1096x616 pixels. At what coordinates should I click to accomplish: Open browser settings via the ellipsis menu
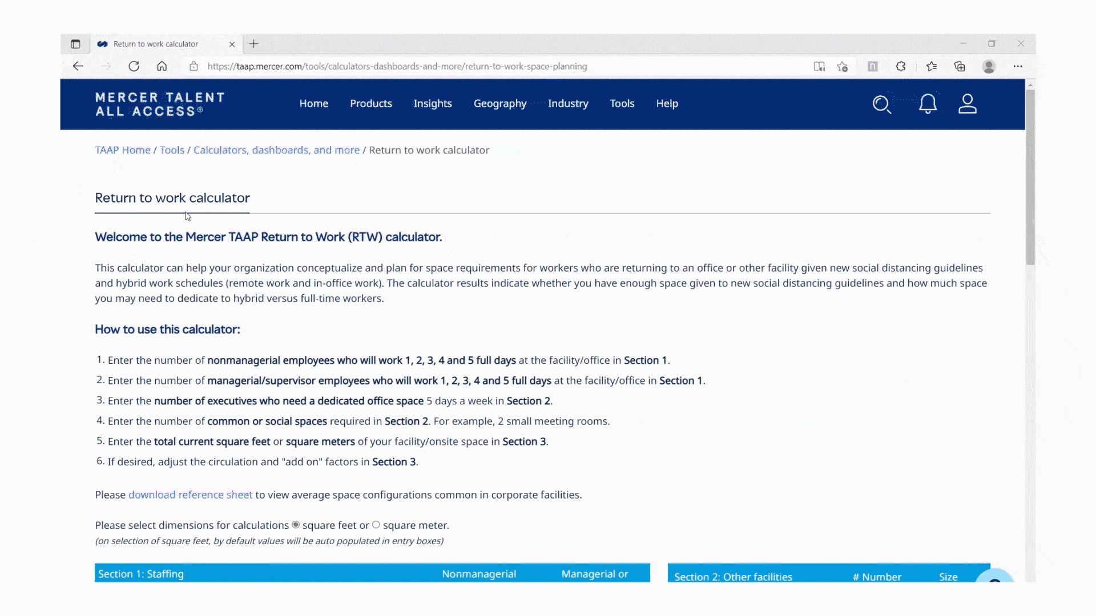pyautogui.click(x=1018, y=66)
